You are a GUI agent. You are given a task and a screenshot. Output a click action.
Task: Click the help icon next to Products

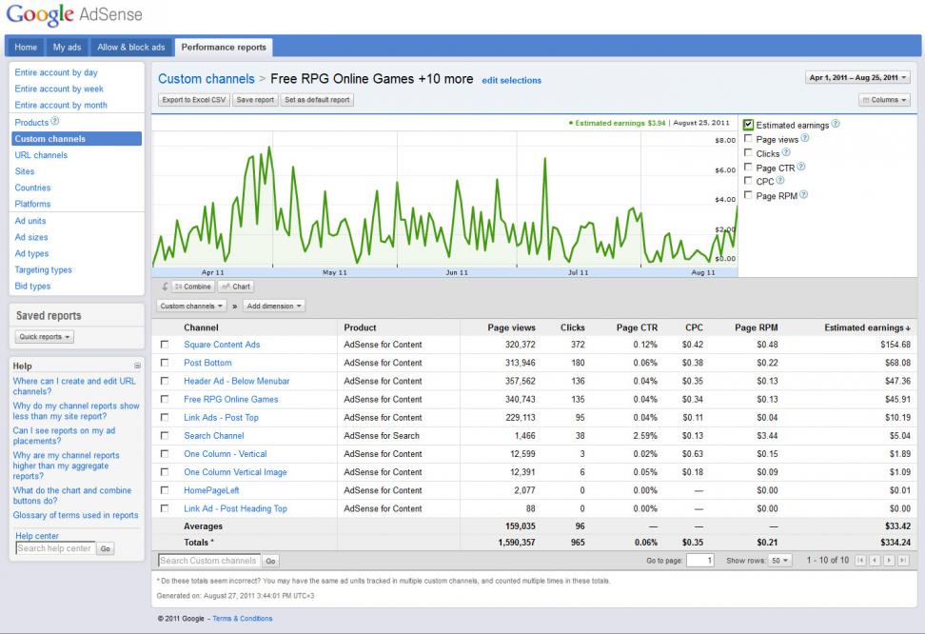pyautogui.click(x=55, y=122)
